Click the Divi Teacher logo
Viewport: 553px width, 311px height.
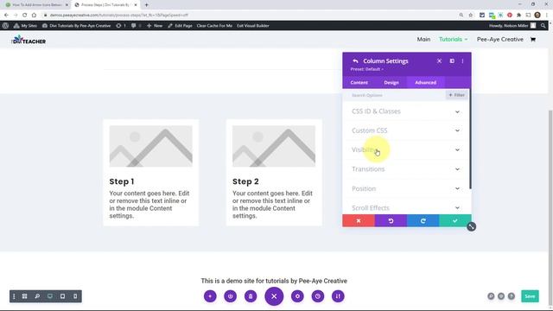tap(29, 40)
